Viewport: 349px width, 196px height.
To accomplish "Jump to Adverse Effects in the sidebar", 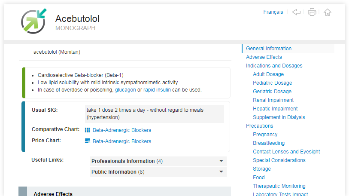I will pos(264,57).
